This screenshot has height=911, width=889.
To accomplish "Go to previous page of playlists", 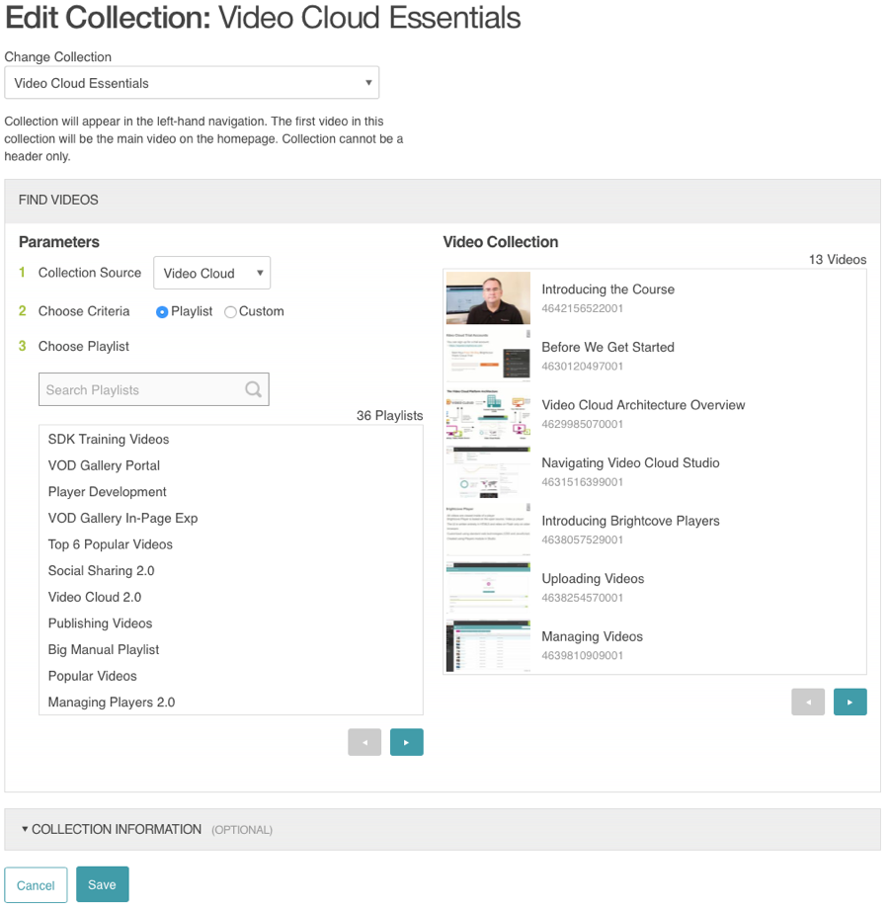I will click(x=364, y=742).
